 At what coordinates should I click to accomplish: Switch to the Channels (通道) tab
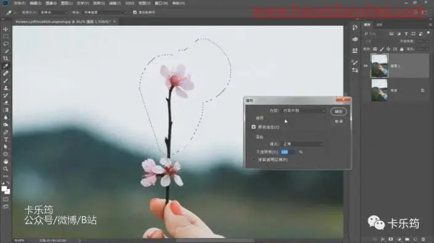379,25
